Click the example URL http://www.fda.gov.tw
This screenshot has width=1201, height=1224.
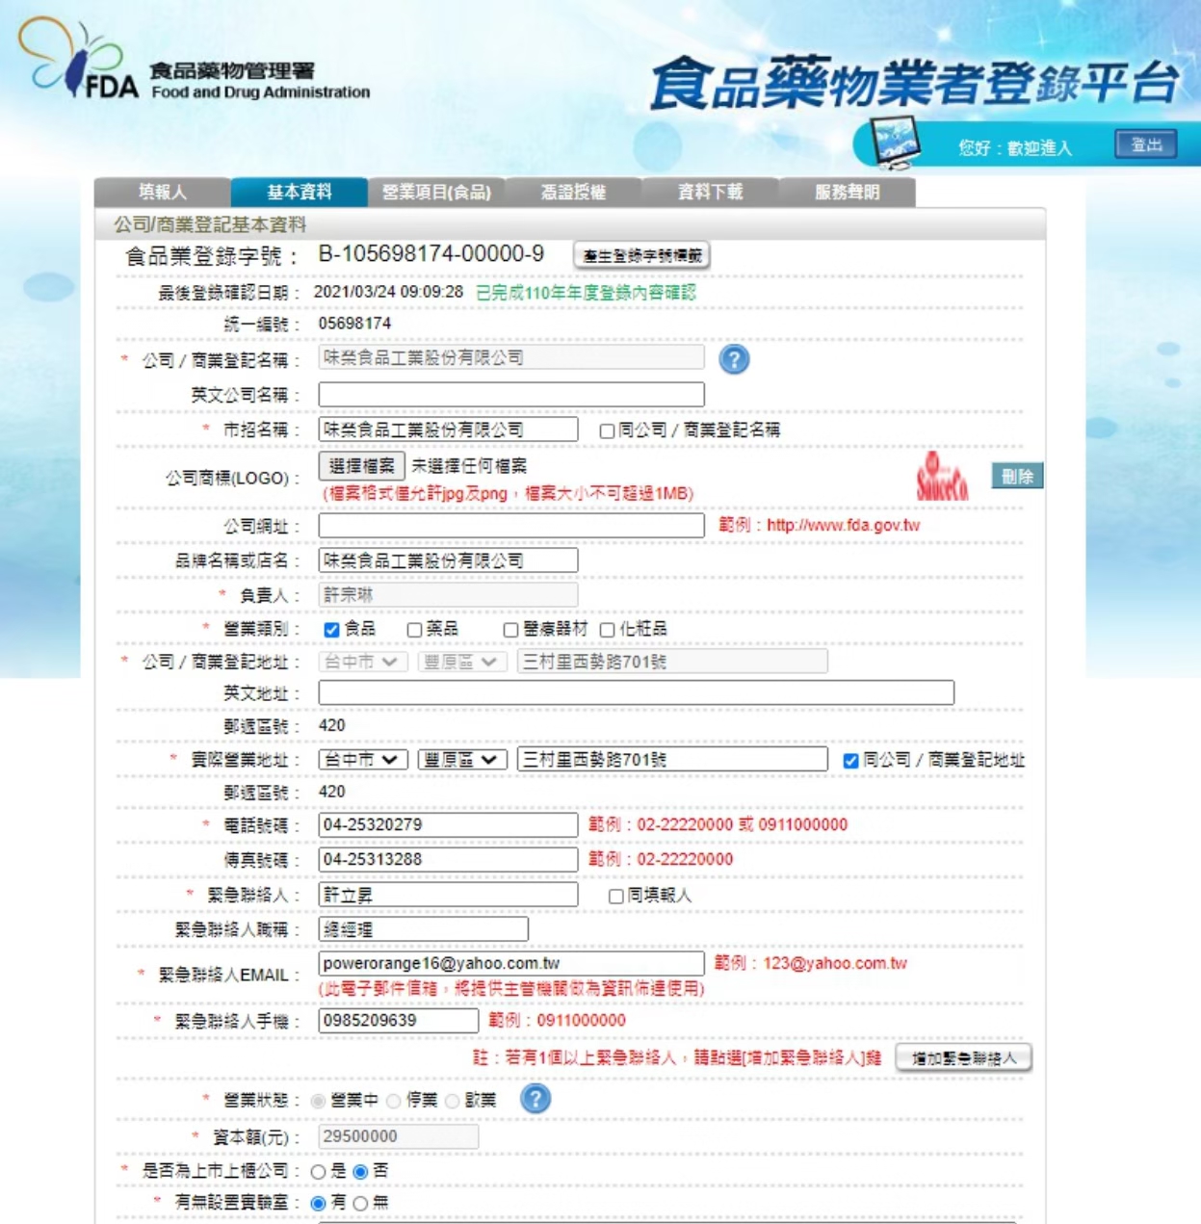[843, 526]
